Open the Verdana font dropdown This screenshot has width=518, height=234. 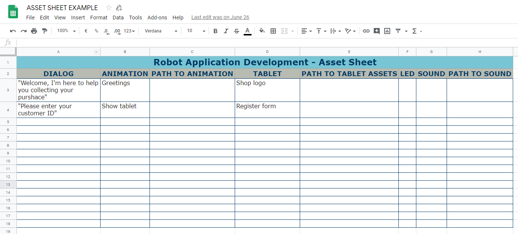pos(161,31)
